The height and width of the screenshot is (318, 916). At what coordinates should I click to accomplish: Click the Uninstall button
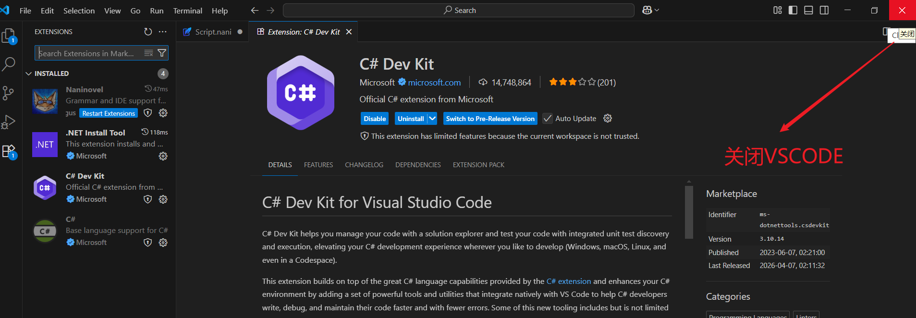click(x=411, y=118)
